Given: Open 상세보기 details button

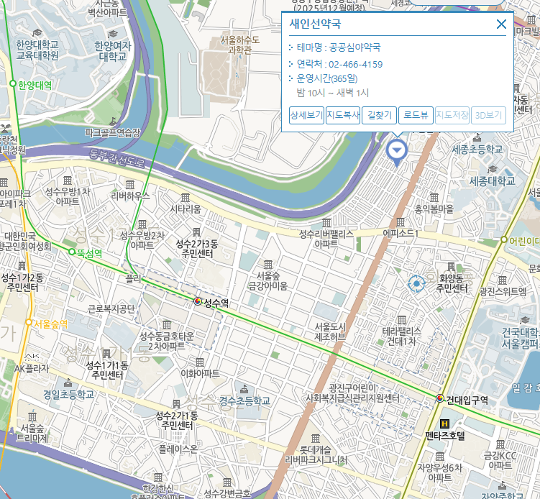Looking at the screenshot, I should [x=306, y=115].
